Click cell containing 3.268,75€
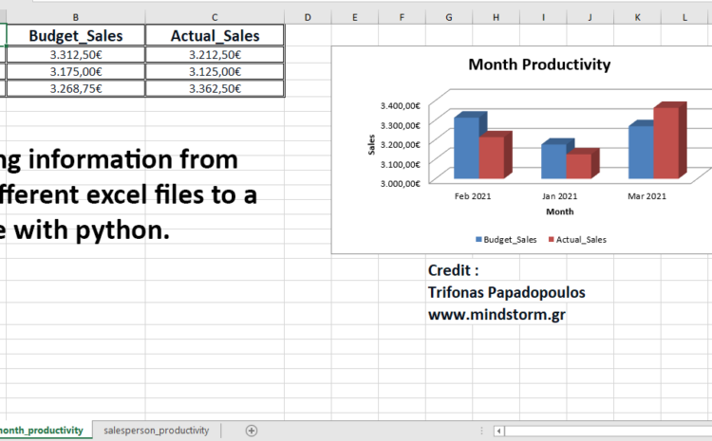The height and width of the screenshot is (441, 712). pyautogui.click(x=76, y=88)
